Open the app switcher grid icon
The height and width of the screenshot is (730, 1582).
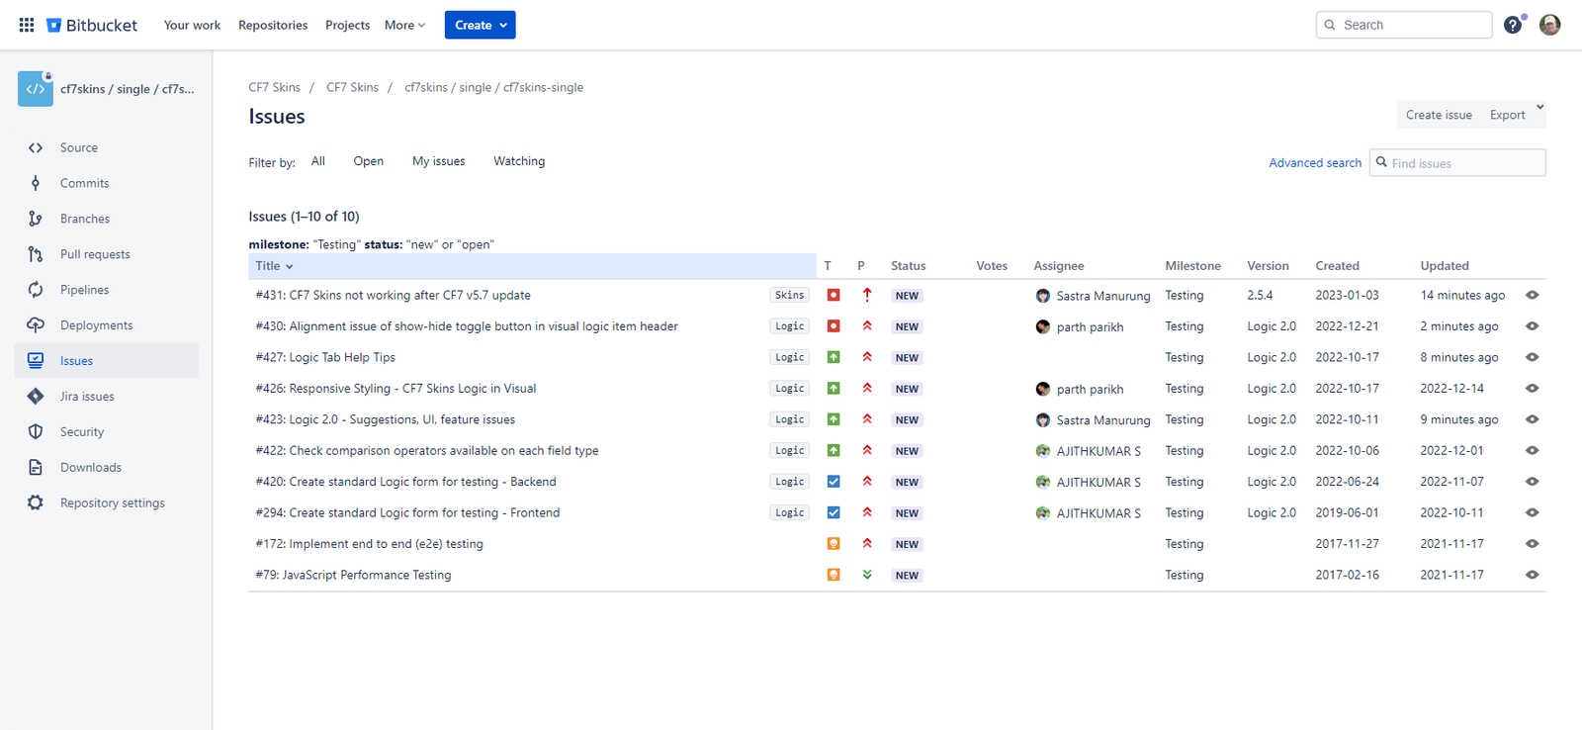[x=27, y=25]
